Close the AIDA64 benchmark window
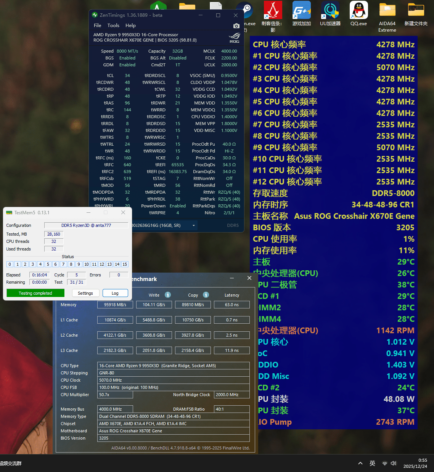The image size is (434, 472). point(249,278)
